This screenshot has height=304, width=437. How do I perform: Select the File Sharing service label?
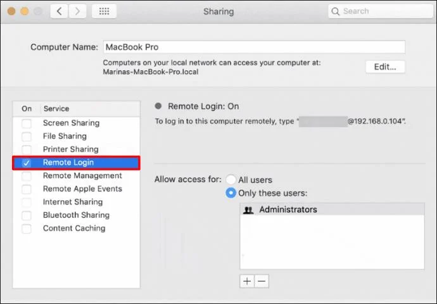coord(65,136)
